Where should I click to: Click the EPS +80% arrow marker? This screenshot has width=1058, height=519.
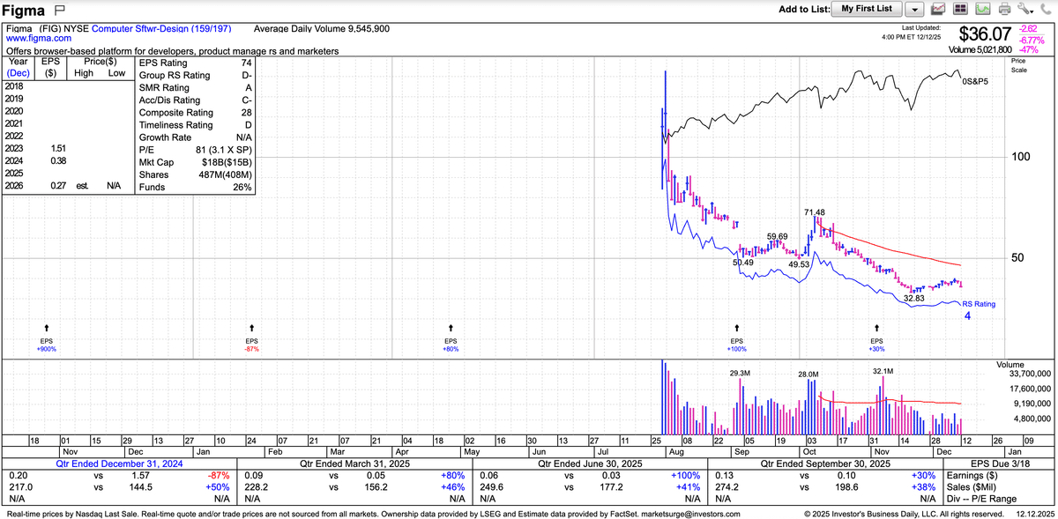tap(451, 328)
